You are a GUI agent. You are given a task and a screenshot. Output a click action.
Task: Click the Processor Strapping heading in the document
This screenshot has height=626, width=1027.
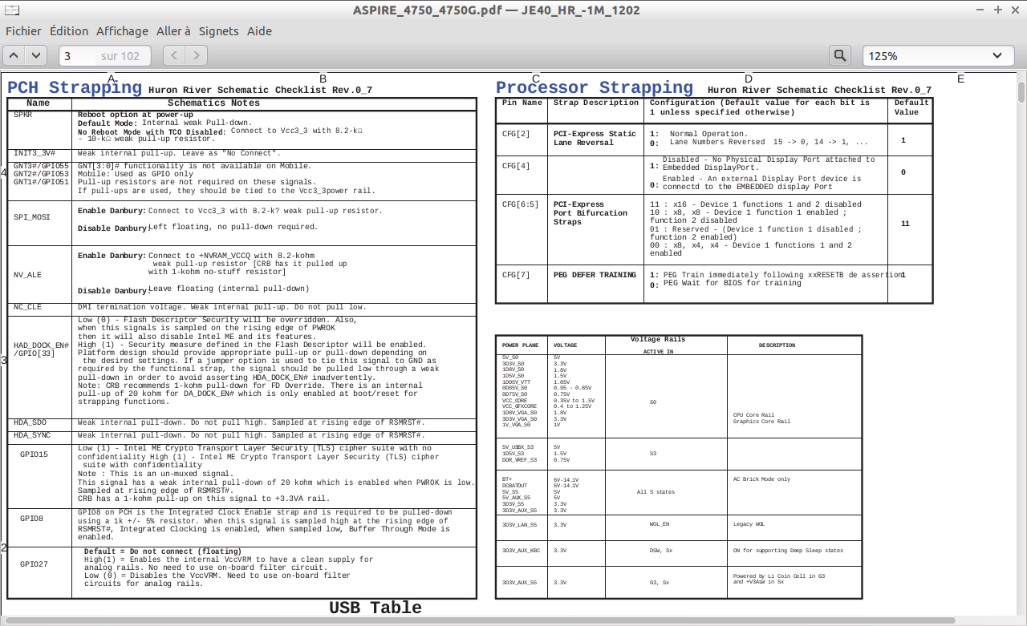coord(594,87)
